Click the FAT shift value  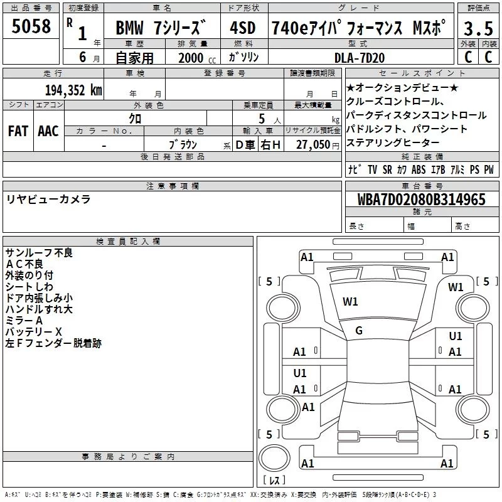18,131
